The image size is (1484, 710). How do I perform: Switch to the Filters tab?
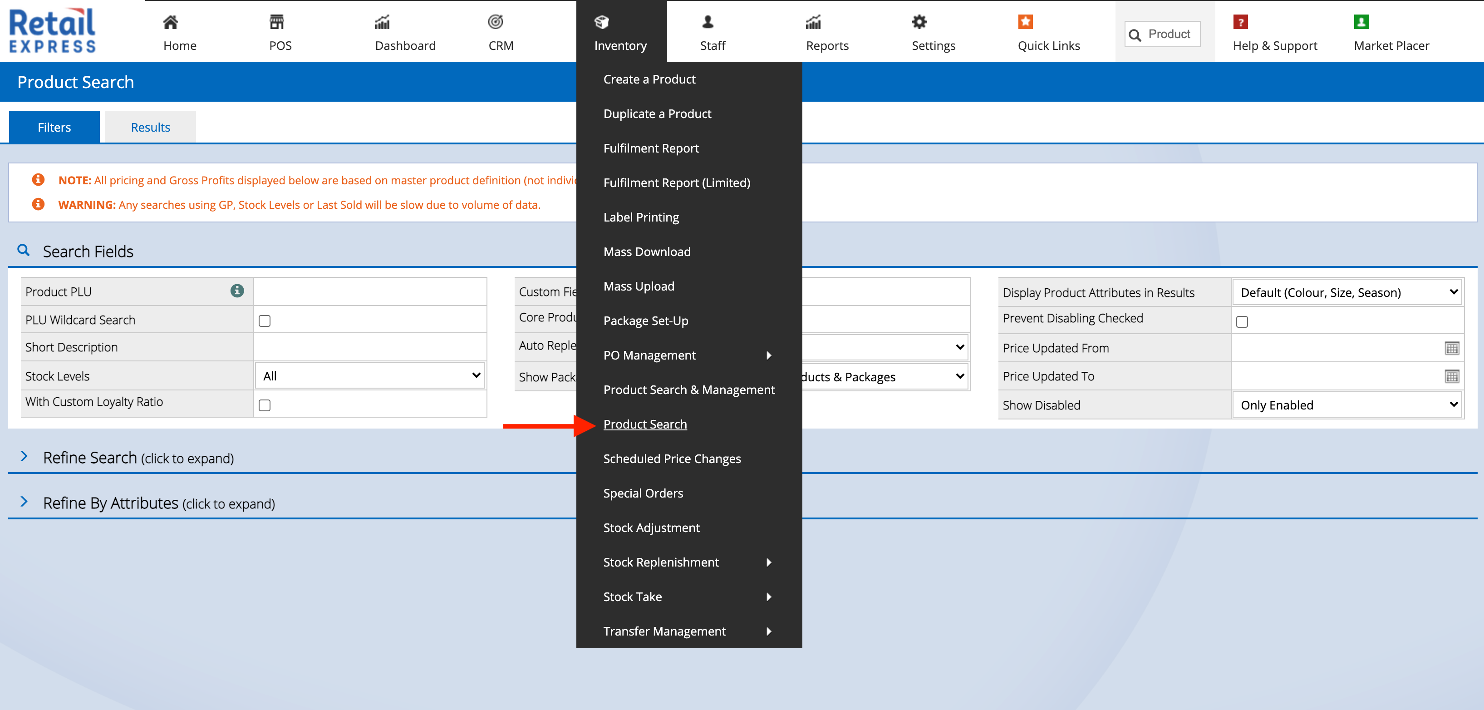[54, 127]
